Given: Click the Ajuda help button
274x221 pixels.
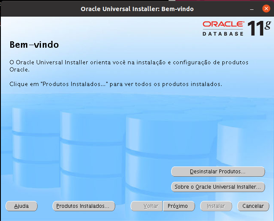Looking at the screenshot, I should (x=21, y=206).
